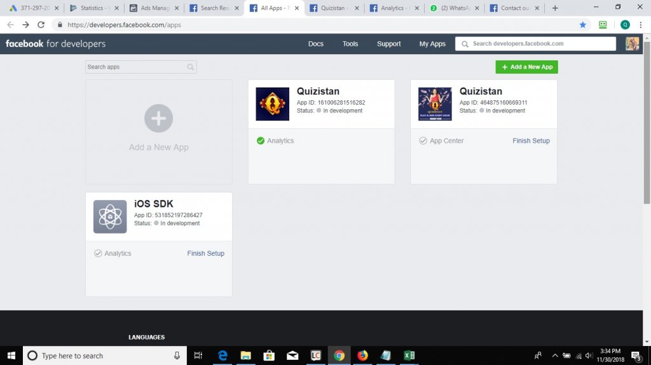Click the iOS SDK atom app icon
This screenshot has height=365, width=651.
coord(110,216)
